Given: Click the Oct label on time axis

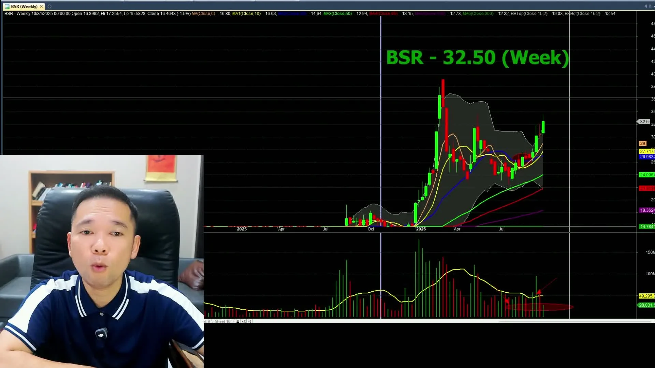Looking at the screenshot, I should coord(371,229).
